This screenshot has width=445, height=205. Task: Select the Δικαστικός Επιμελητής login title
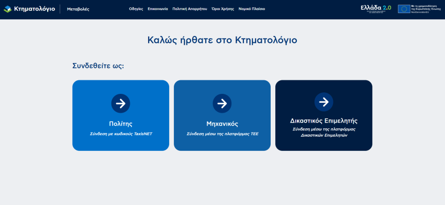(324, 120)
